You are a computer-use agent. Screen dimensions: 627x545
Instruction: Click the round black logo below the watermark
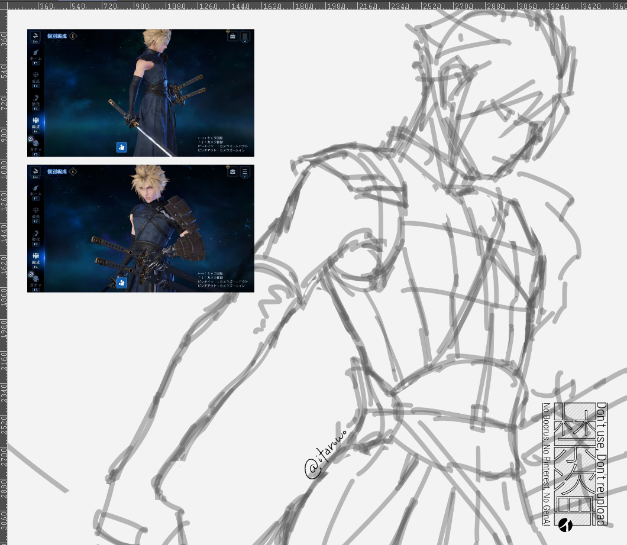click(565, 524)
